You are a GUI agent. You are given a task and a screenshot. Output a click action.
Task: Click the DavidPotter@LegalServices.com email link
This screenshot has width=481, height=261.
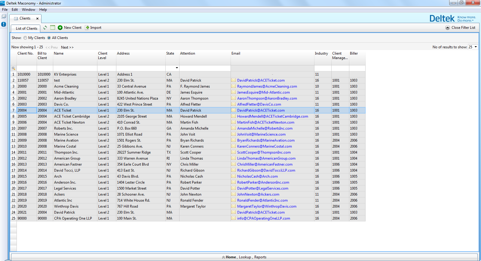point(262,188)
